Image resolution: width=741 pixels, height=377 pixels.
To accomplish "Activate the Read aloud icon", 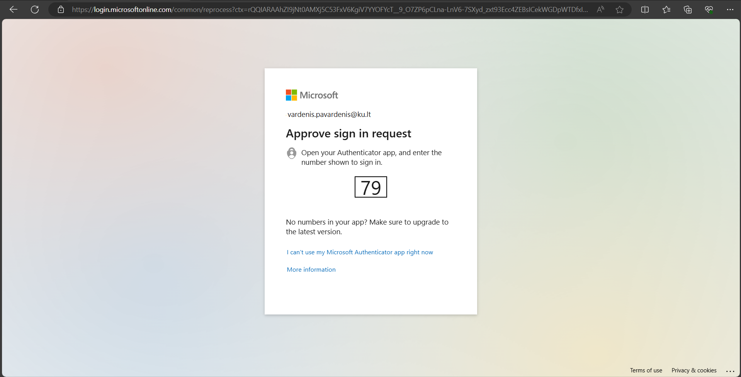I will pyautogui.click(x=600, y=10).
